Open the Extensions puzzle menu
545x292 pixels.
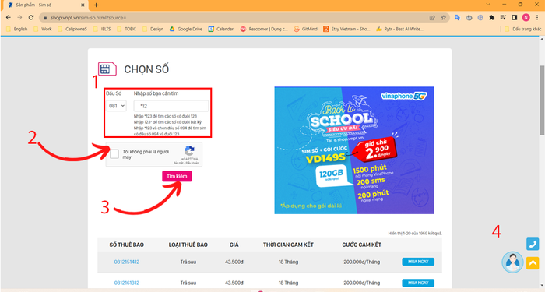tap(491, 17)
